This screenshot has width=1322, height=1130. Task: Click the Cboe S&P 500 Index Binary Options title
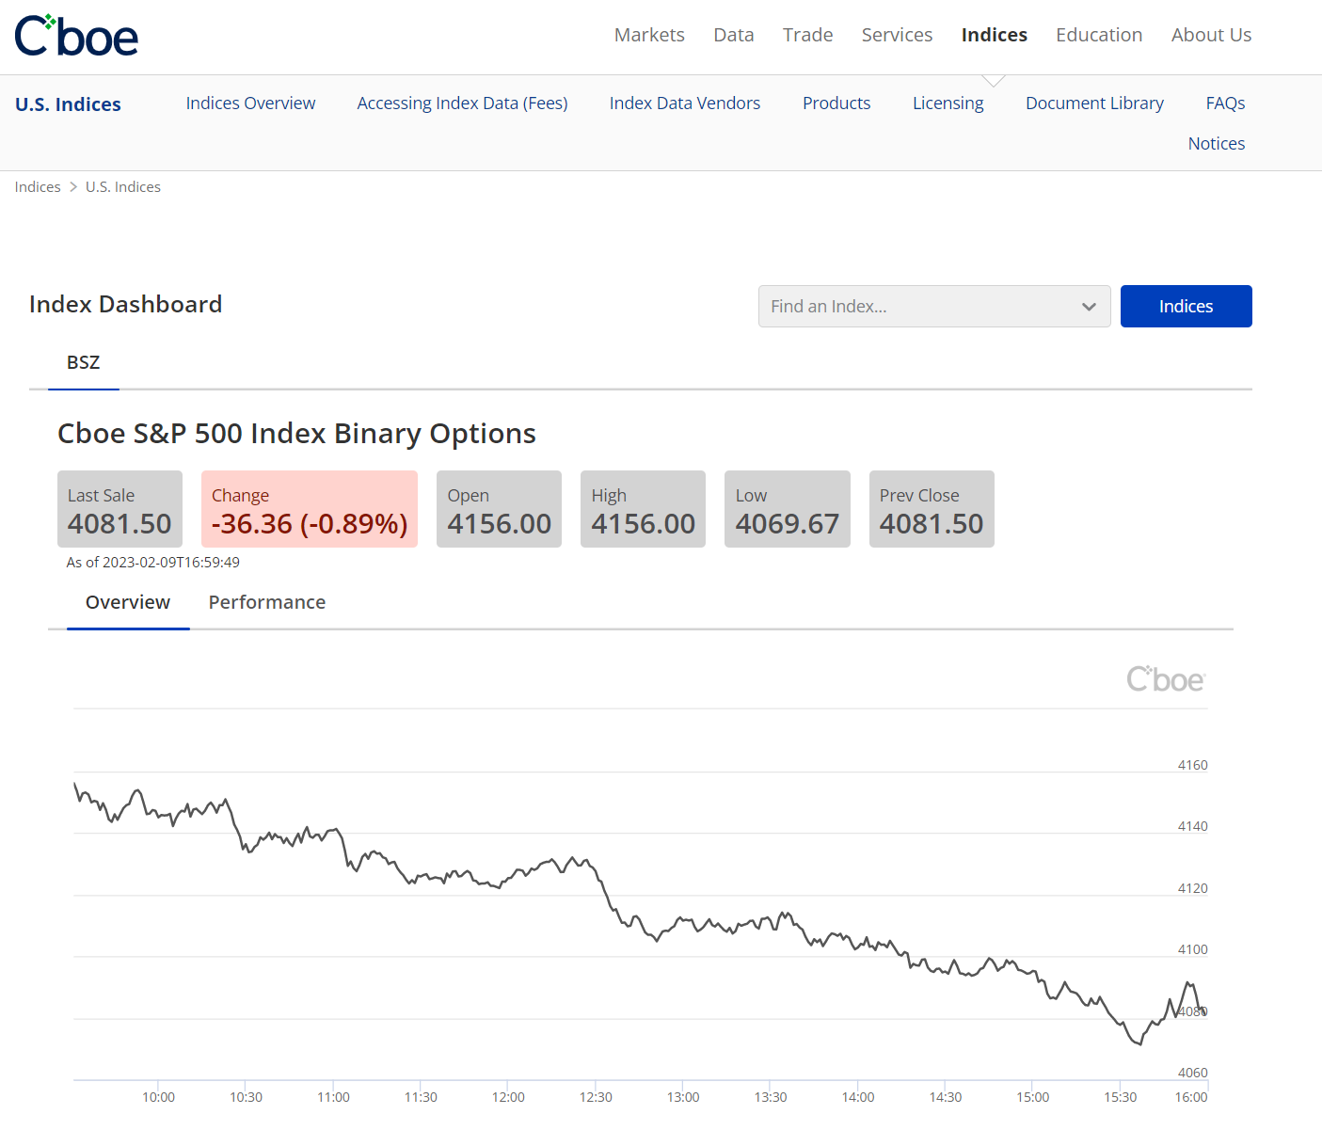[x=296, y=434]
